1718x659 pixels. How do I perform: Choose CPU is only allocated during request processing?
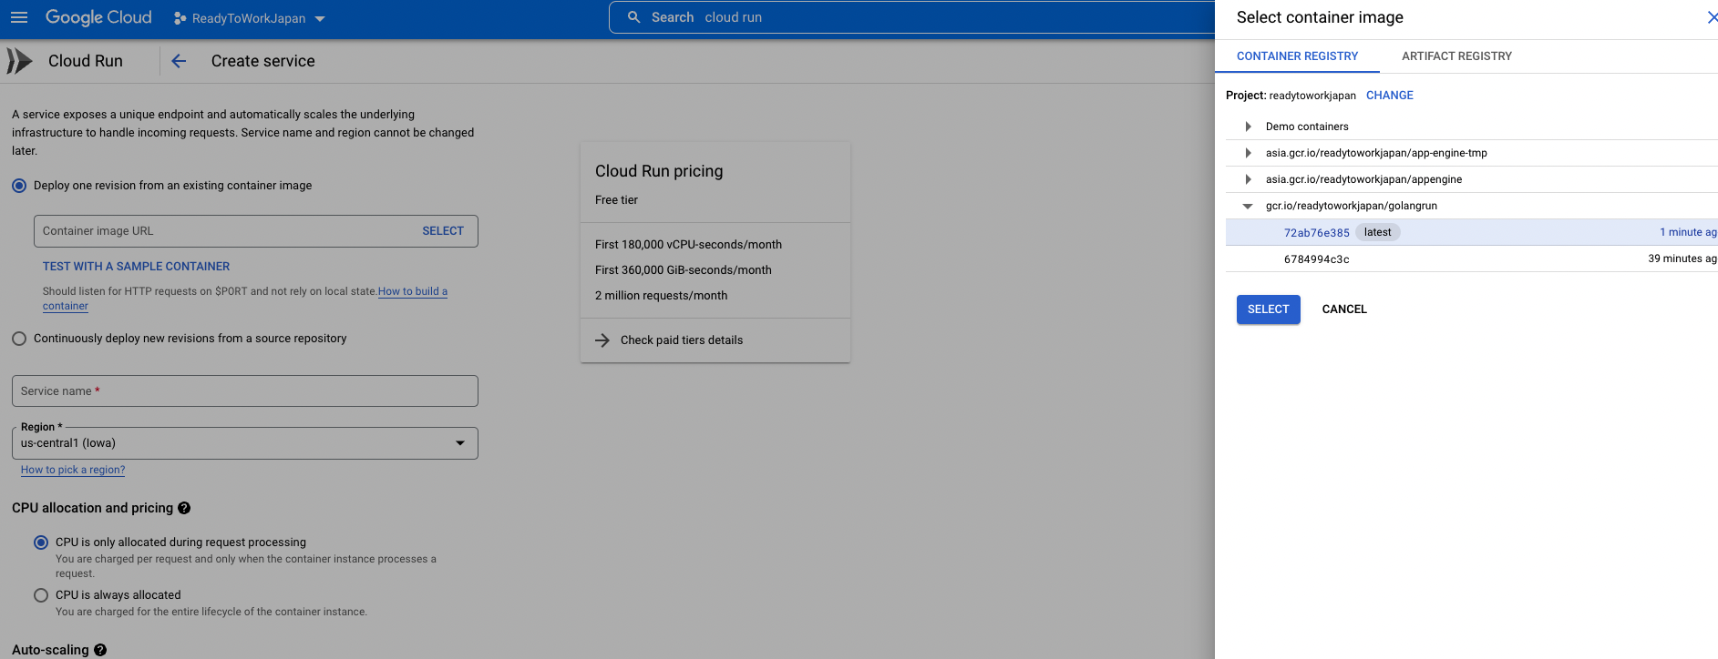[x=41, y=542]
